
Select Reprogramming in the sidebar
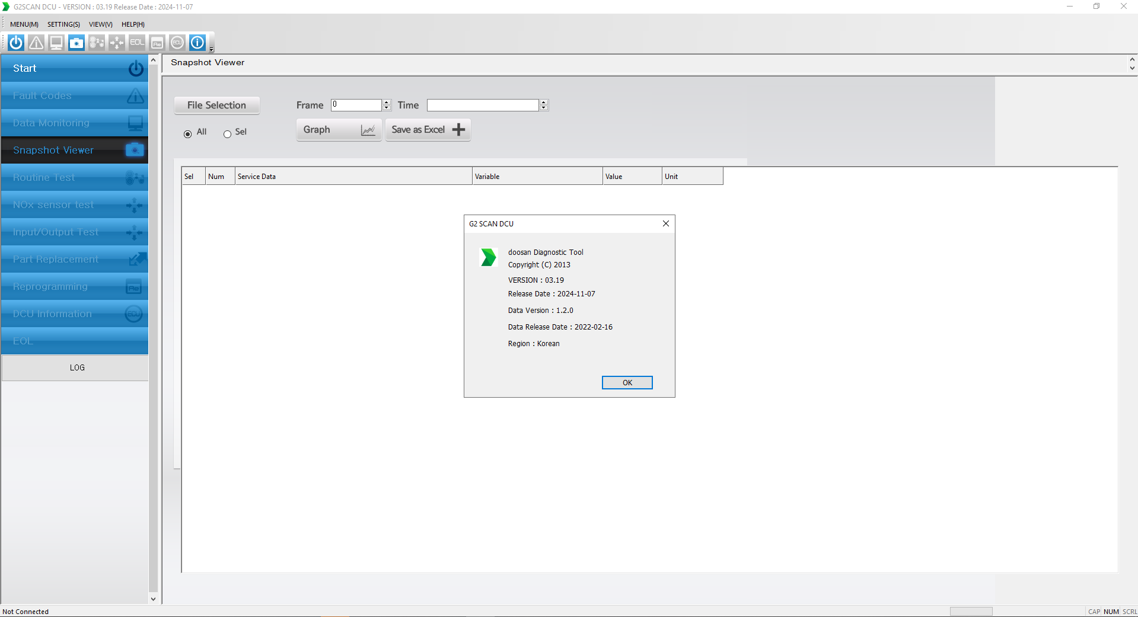point(75,286)
